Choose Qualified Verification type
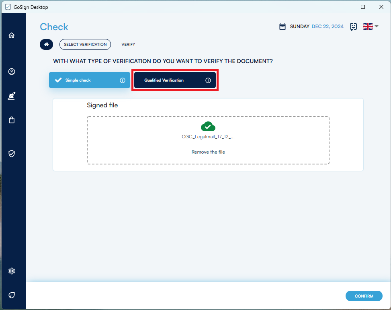 pos(169,80)
